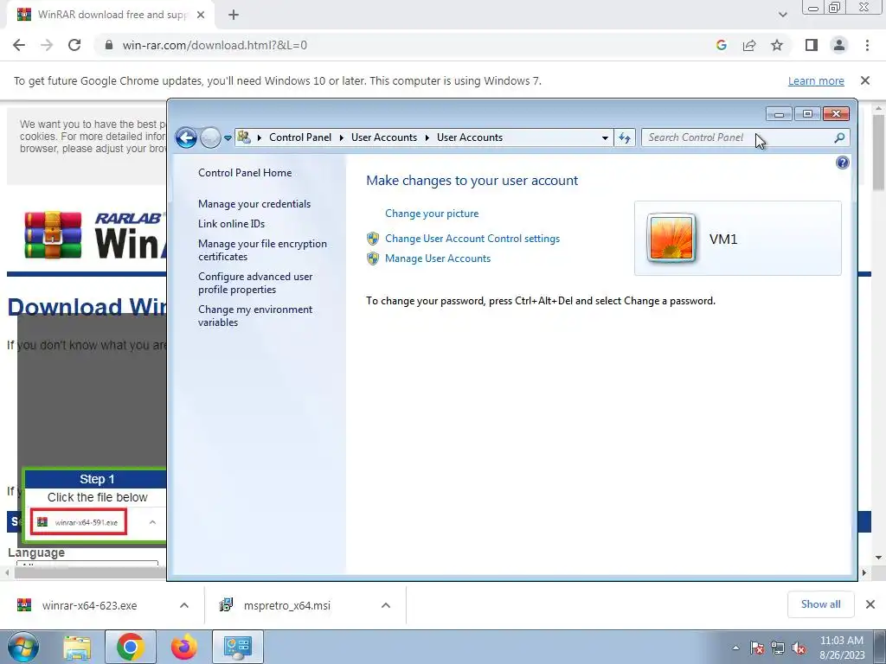Open Chrome's three-dot menu
The width and height of the screenshot is (886, 664).
pos(867,45)
